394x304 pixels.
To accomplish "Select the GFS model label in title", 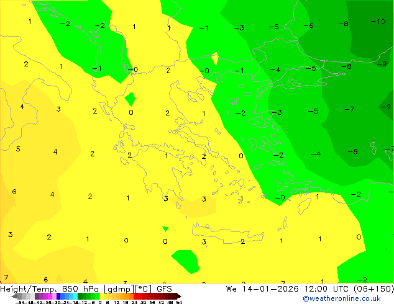I will pyautogui.click(x=164, y=289).
